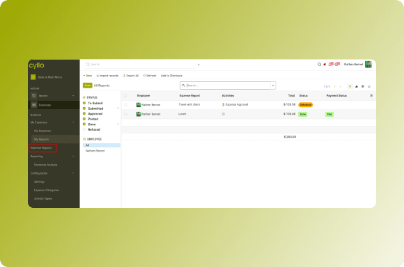Open Expense Reports in the sidebar
The image size is (404, 267).
click(x=41, y=148)
